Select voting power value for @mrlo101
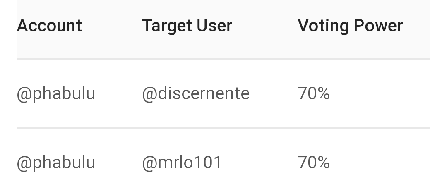 [314, 163]
